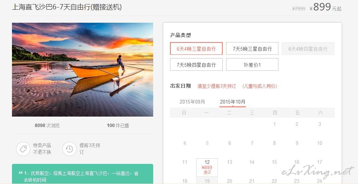Viewport: 358px width, 184px height.
Task: Pick the 7天5晚四星自由行 option
Action: 196,64
